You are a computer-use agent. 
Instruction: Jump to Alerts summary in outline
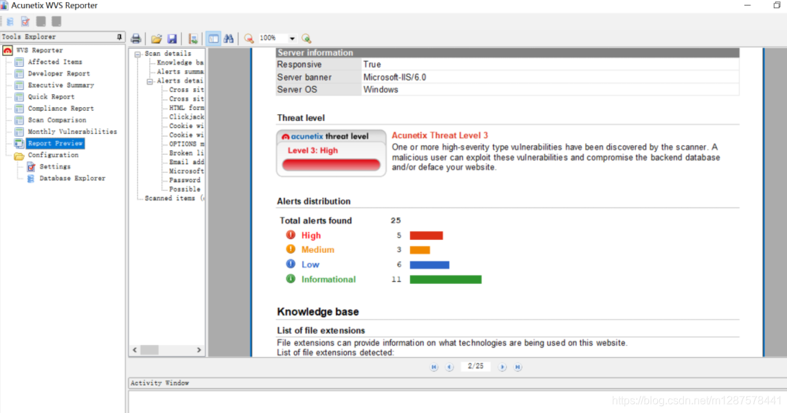(x=180, y=71)
